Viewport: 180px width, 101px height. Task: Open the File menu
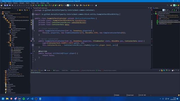click(x=1, y=3)
